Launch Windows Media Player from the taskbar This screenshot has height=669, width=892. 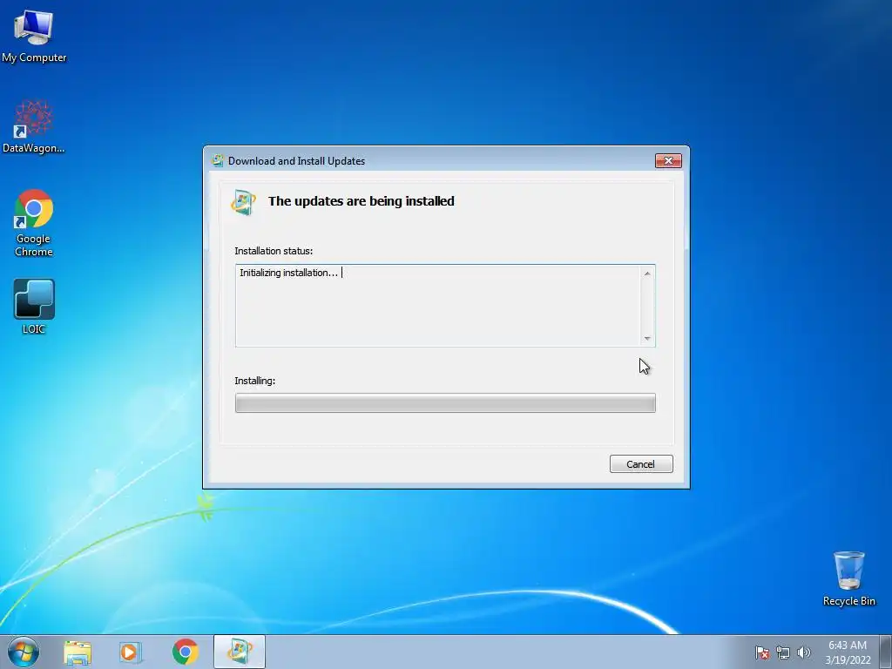pyautogui.click(x=131, y=652)
